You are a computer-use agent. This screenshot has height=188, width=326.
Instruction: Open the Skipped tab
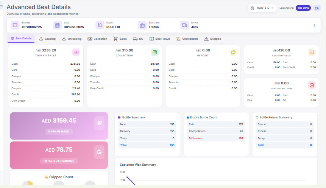pyautogui.click(x=212, y=39)
